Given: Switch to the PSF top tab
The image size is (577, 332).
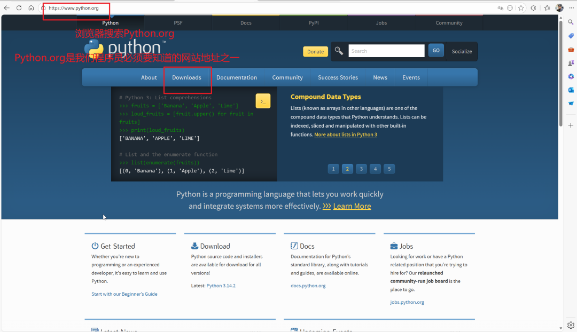Looking at the screenshot, I should 178,23.
